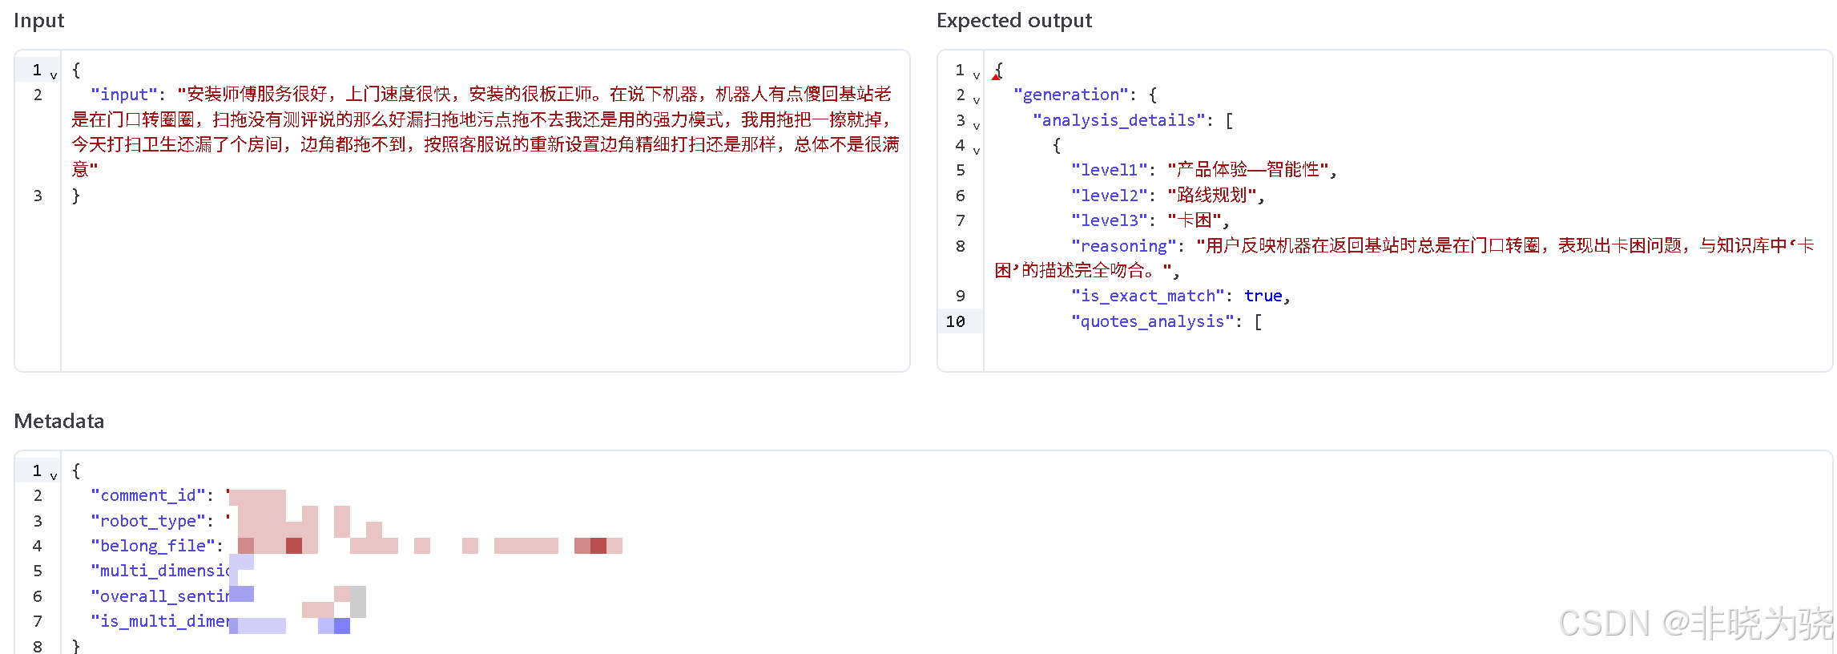Click line number 10 in Expected output gutter

pyautogui.click(x=955, y=321)
